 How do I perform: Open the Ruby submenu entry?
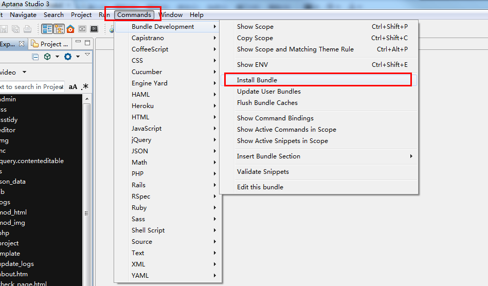click(x=167, y=208)
